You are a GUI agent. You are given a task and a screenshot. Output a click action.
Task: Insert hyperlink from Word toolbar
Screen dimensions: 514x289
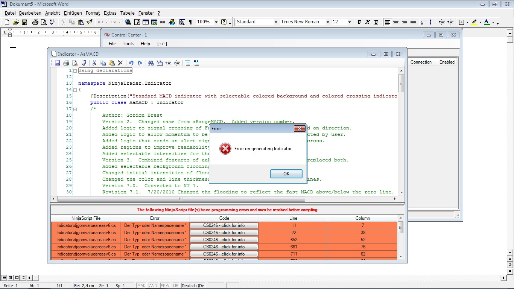(x=128, y=22)
